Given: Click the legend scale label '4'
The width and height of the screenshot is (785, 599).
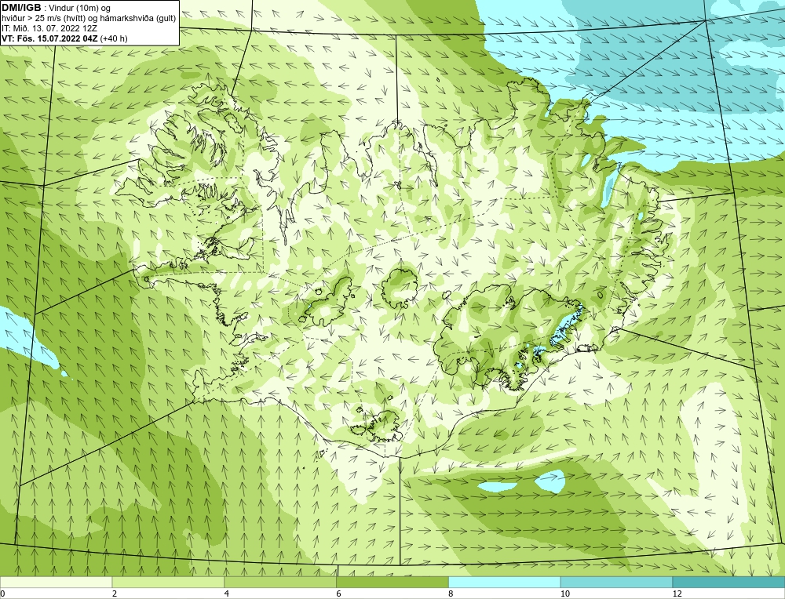Looking at the screenshot, I should (x=227, y=594).
